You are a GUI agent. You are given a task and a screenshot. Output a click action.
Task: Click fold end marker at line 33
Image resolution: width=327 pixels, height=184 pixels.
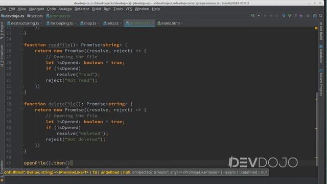coord(22,92)
